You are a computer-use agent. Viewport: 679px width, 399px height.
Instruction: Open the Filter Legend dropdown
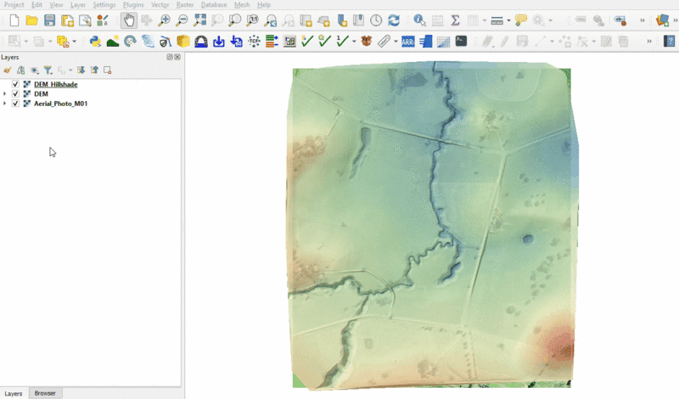click(48, 70)
